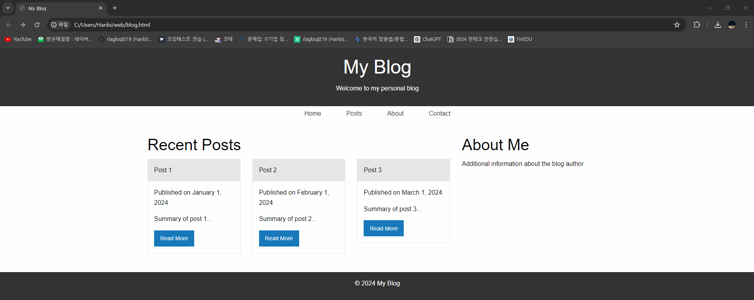The width and height of the screenshot is (754, 300).
Task: Open the tab search dropdown arrow
Action: pyautogui.click(x=8, y=8)
